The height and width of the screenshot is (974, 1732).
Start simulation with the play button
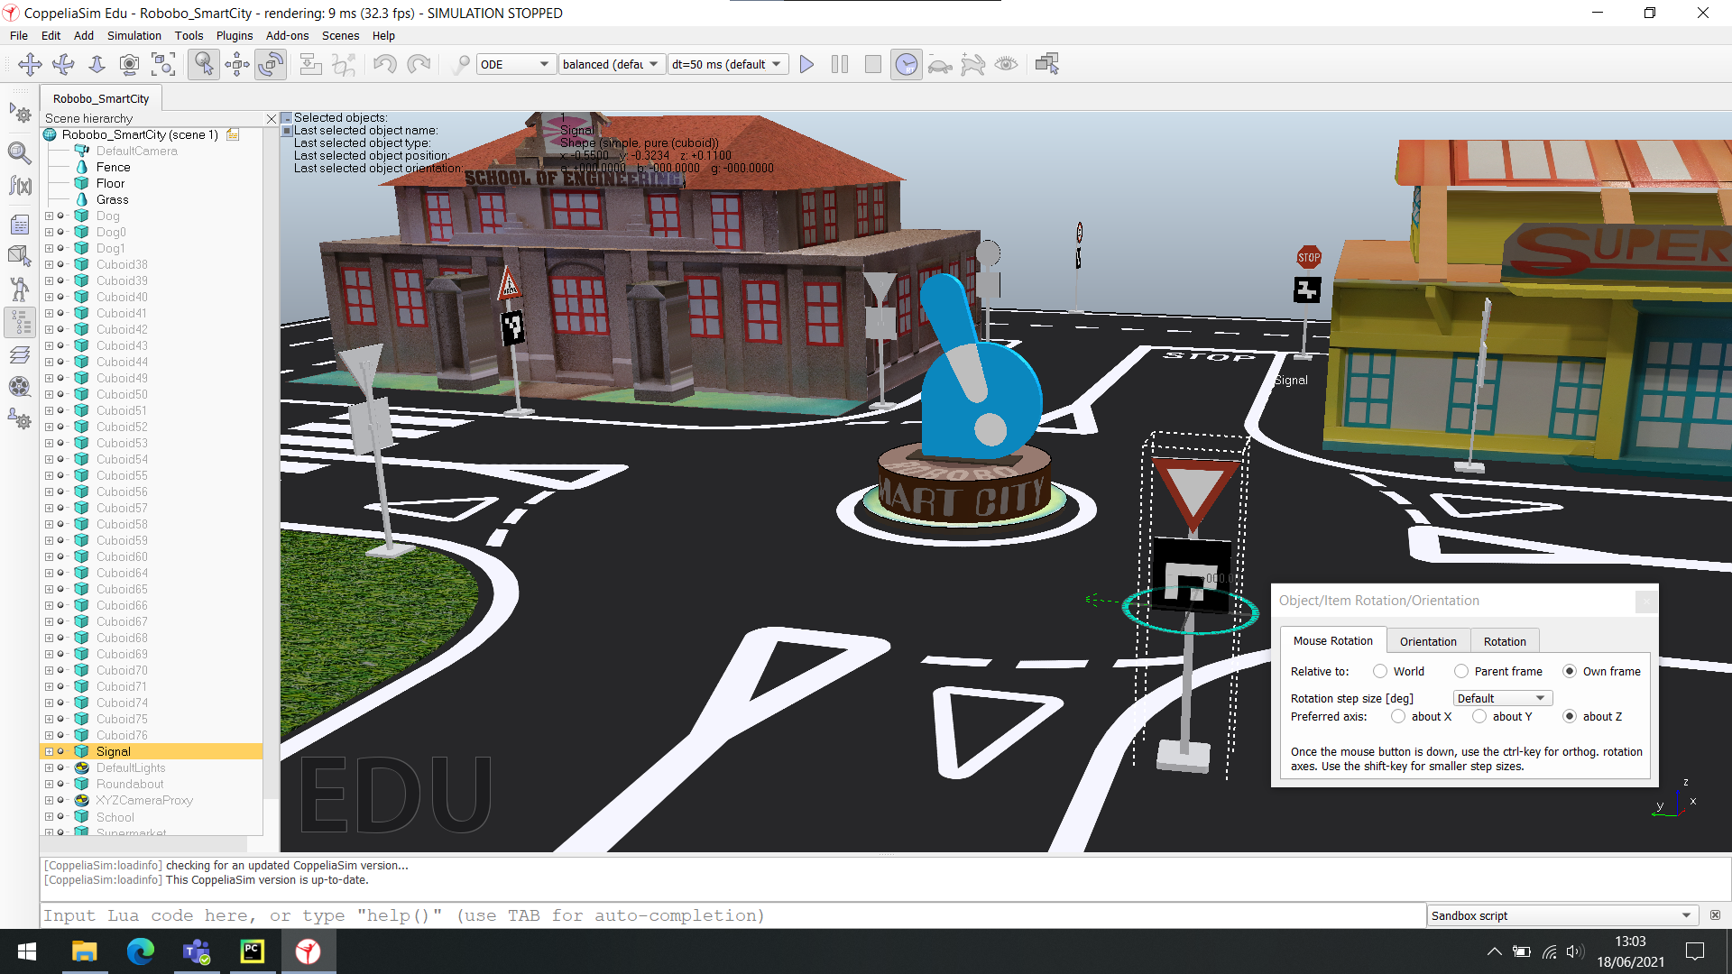click(806, 64)
